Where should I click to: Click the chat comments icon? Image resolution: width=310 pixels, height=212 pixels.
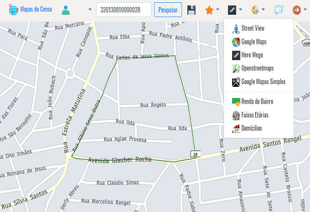coord(279,10)
